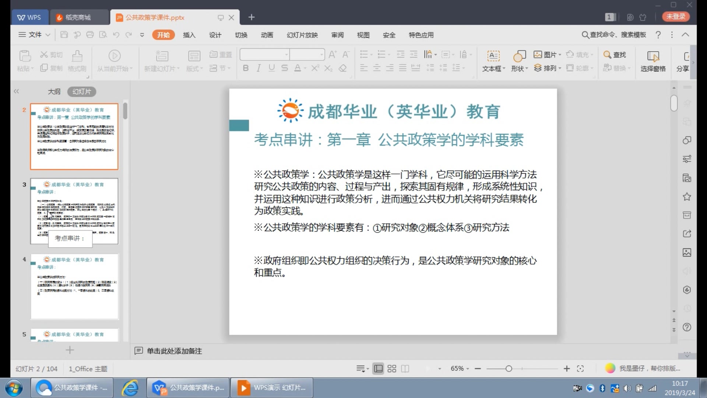Click the help question icon in right sidebar
Image resolution: width=707 pixels, height=398 pixels.
click(687, 327)
